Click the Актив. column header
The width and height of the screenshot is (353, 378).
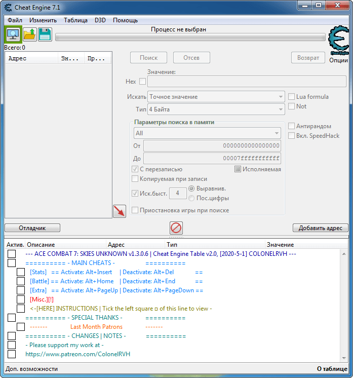[15, 245]
